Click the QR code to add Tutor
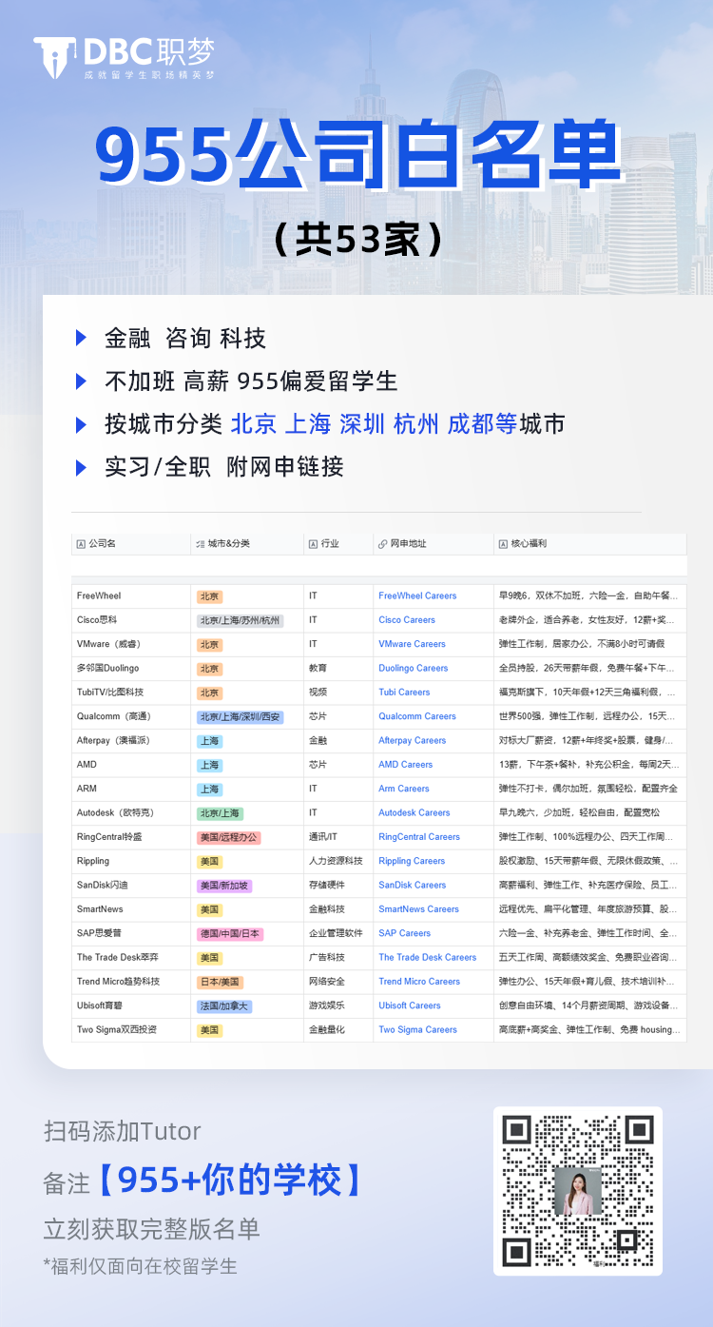 click(578, 1191)
